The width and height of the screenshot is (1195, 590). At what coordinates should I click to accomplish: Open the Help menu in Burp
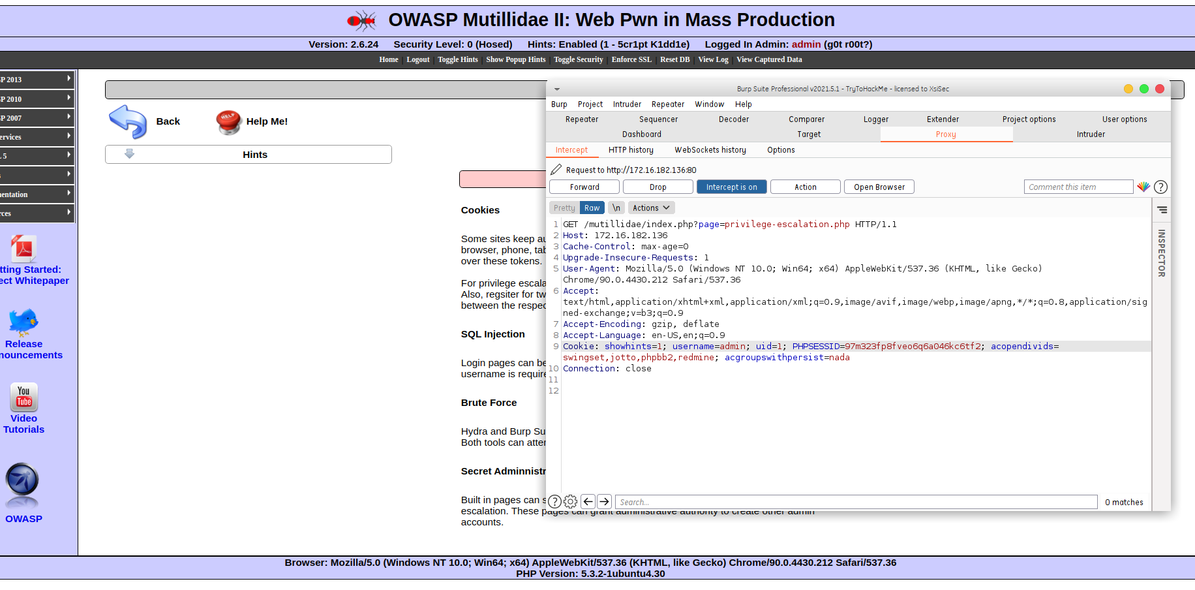[743, 104]
